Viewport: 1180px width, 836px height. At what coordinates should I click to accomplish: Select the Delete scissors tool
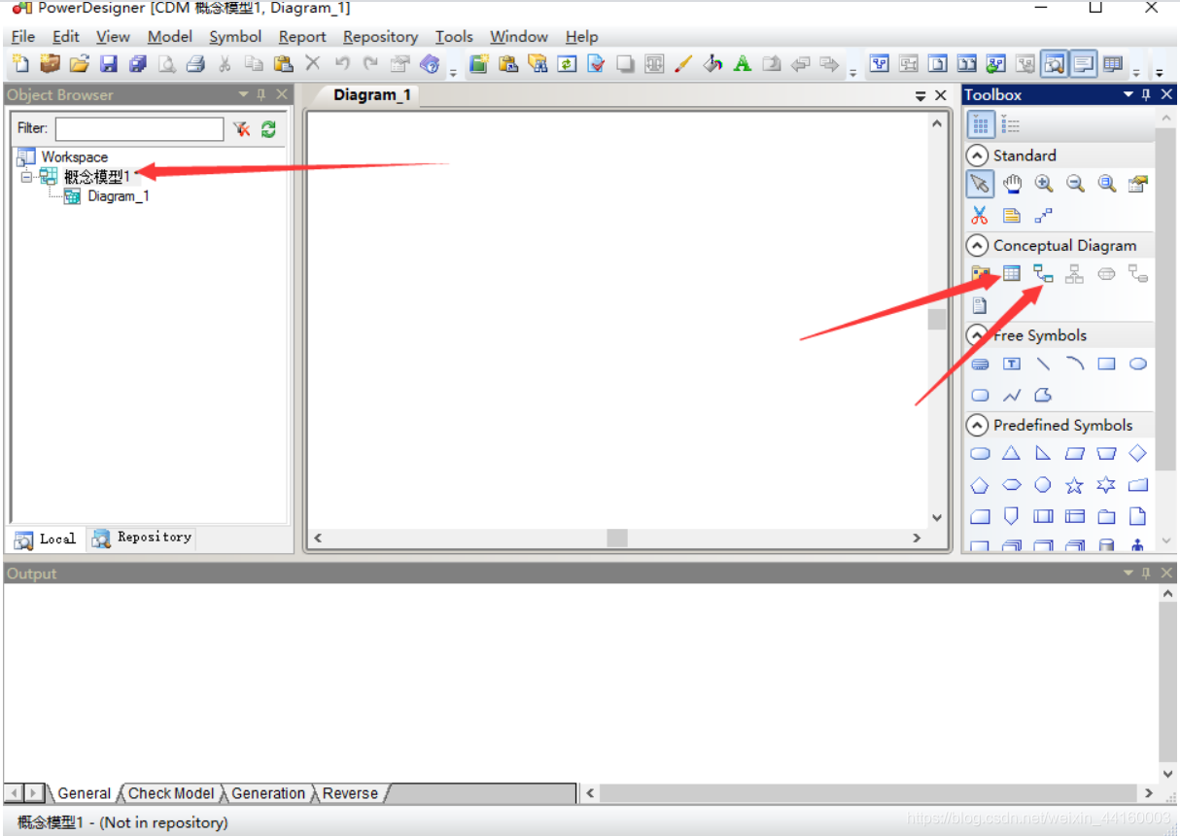(980, 215)
